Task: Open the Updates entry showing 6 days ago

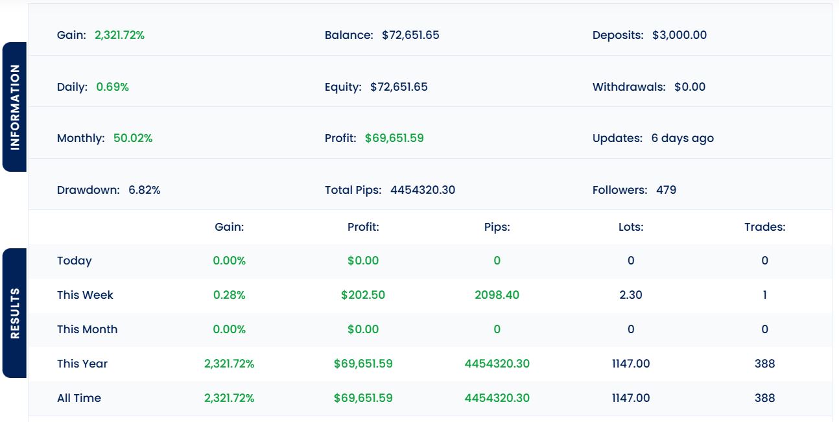Action: [681, 138]
